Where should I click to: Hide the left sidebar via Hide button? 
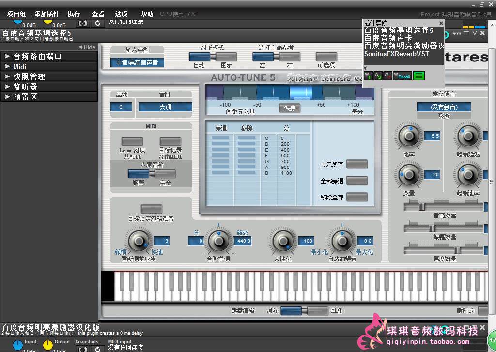pyautogui.click(x=87, y=47)
